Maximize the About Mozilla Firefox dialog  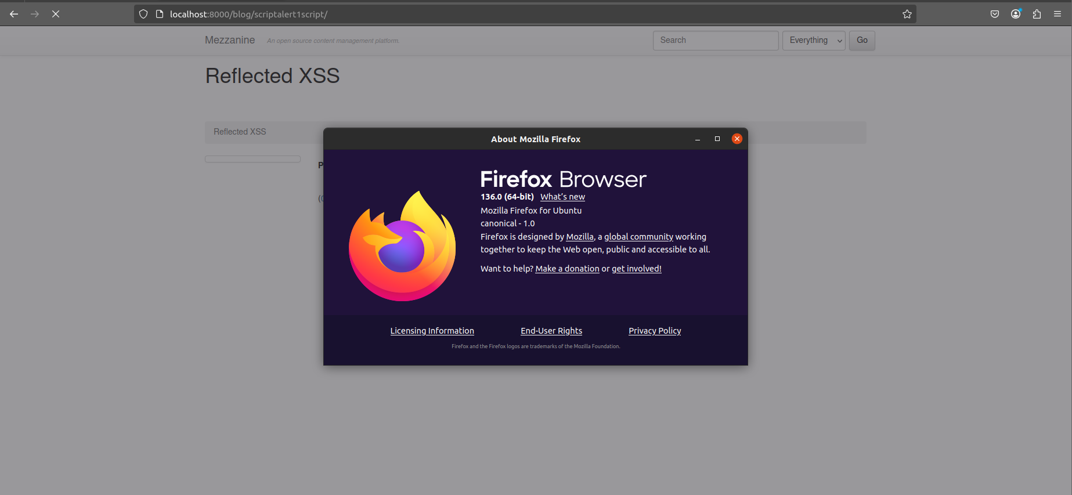tap(717, 139)
